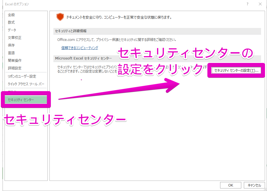Select リボンのユーザー設定

[x=22, y=76]
